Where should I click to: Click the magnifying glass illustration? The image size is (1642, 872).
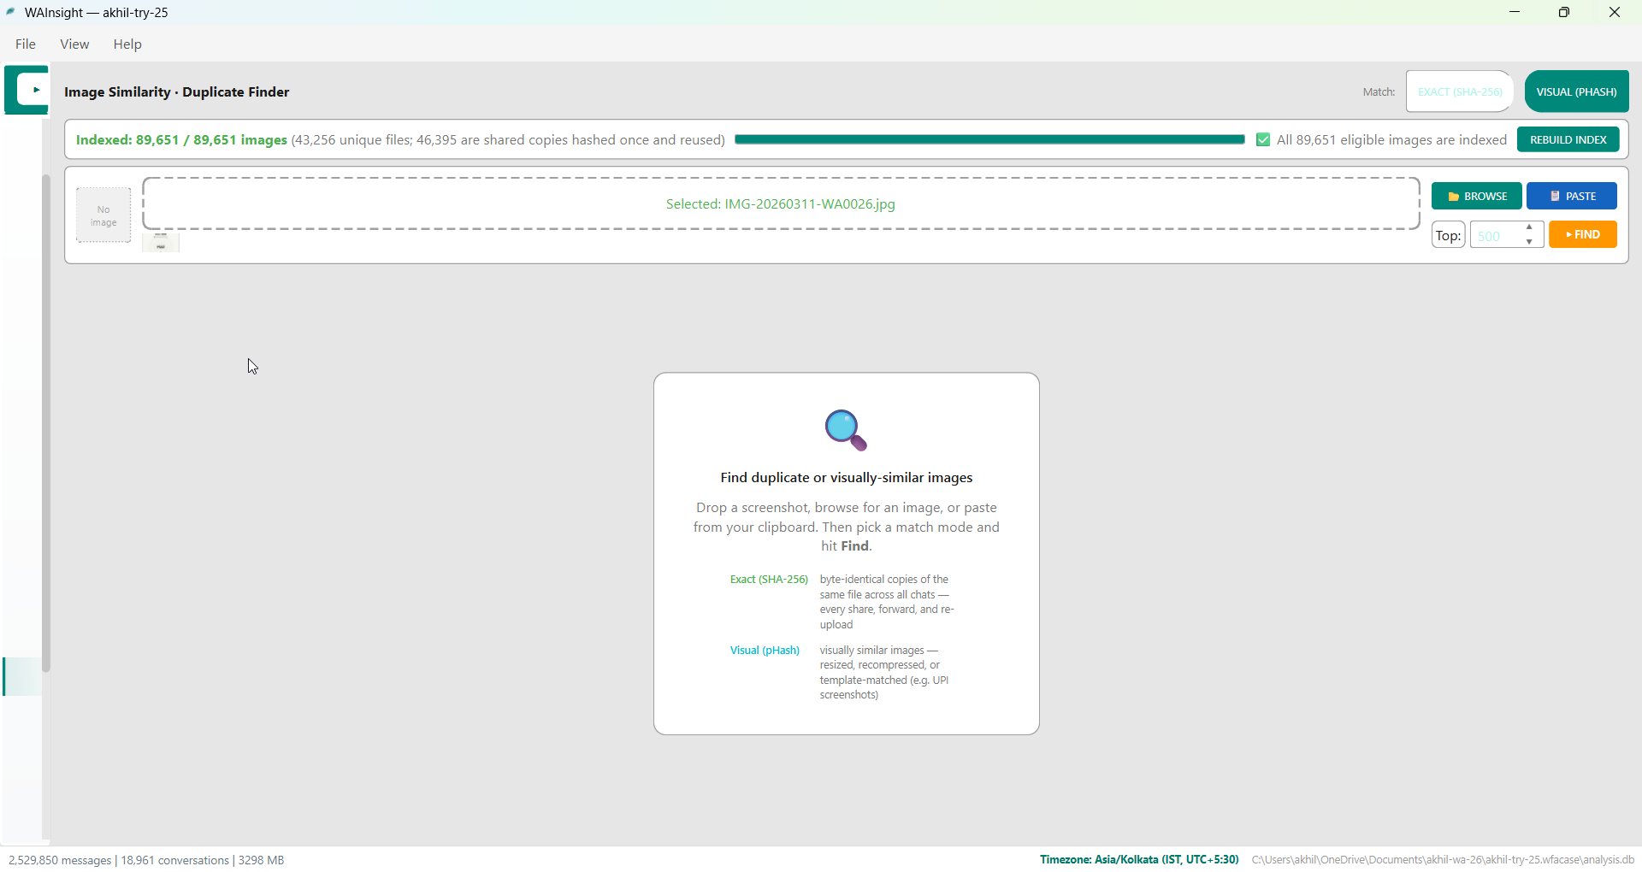click(x=846, y=430)
